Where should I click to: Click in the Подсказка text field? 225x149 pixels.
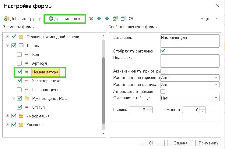coord(190,61)
